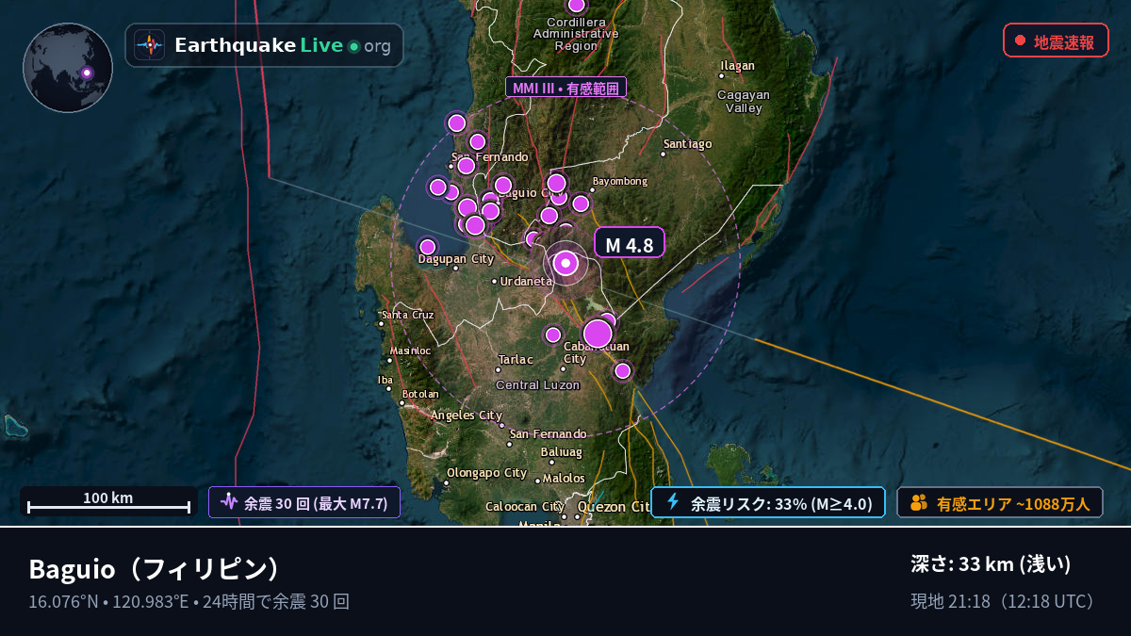Click the Olongapo City label
Screen dimensions: 1131x636
(486, 473)
